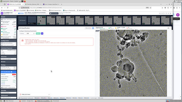Open the Overview sidebar section
Screen dimensions: 182x102
tap(8, 57)
